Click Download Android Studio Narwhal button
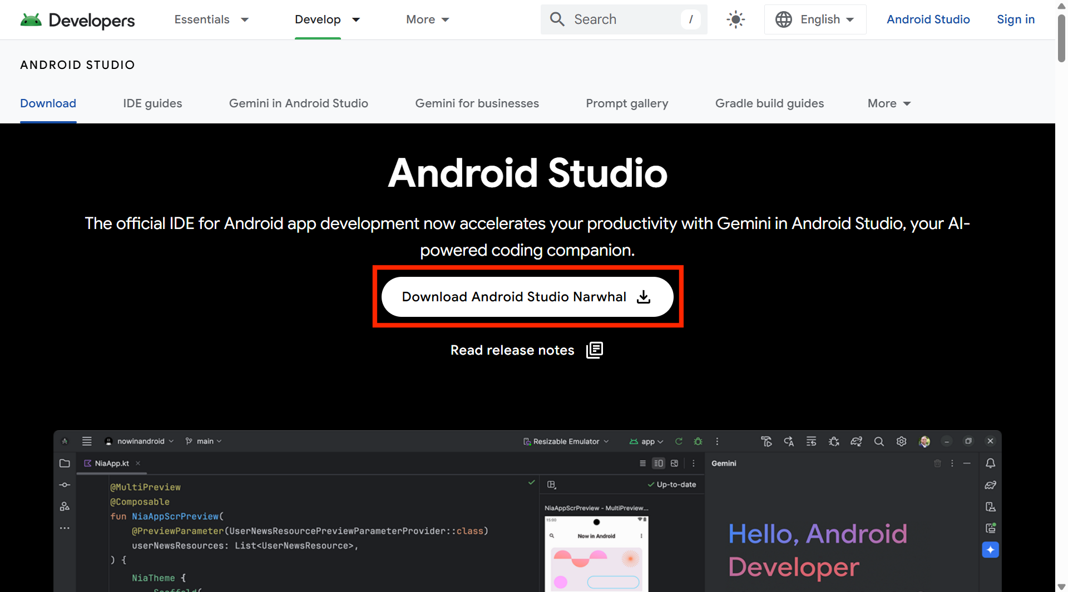 point(527,297)
